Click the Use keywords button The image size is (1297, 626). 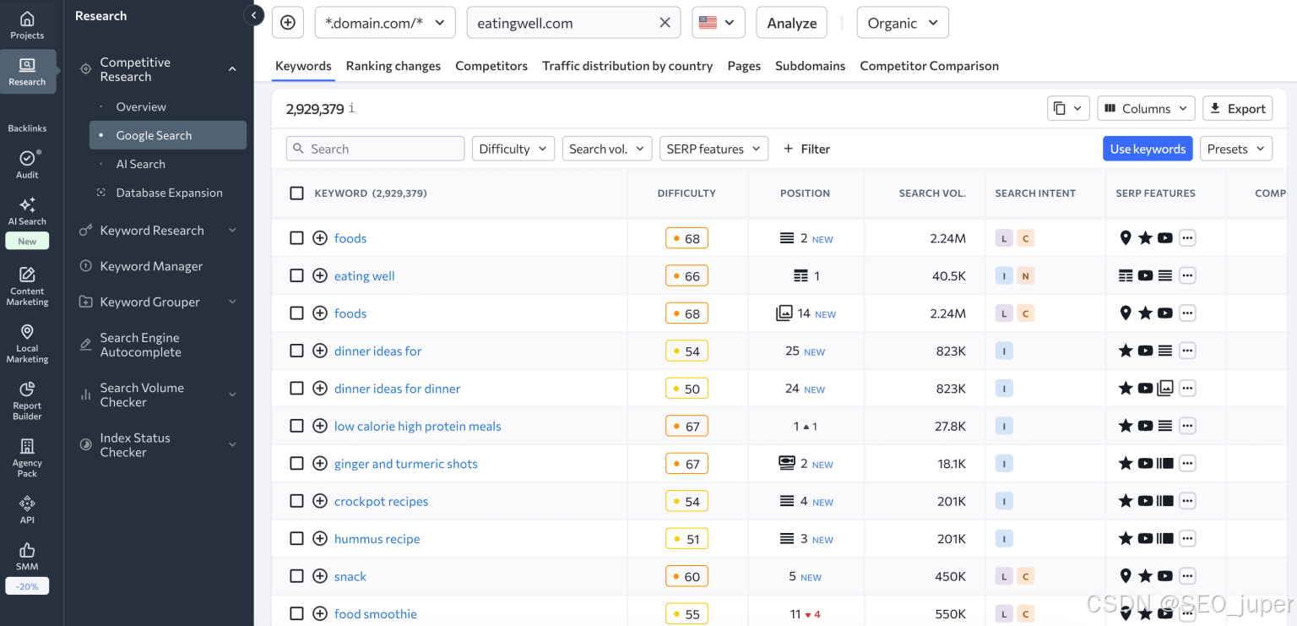click(x=1148, y=149)
